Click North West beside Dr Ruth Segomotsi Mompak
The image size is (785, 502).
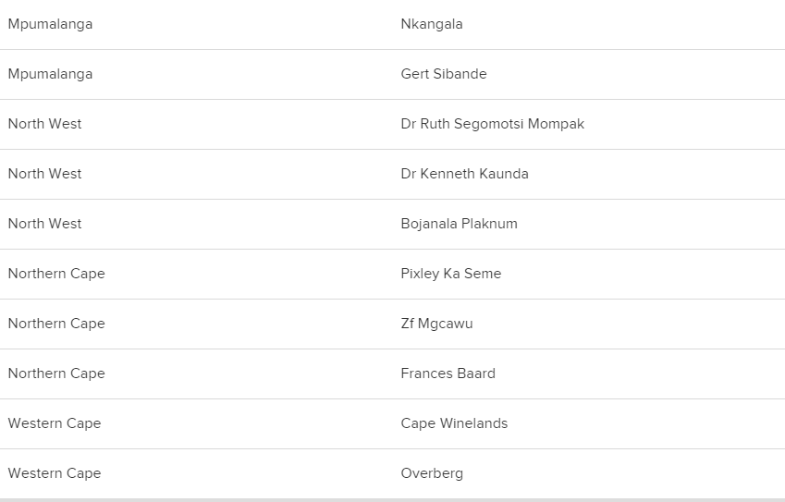(44, 124)
